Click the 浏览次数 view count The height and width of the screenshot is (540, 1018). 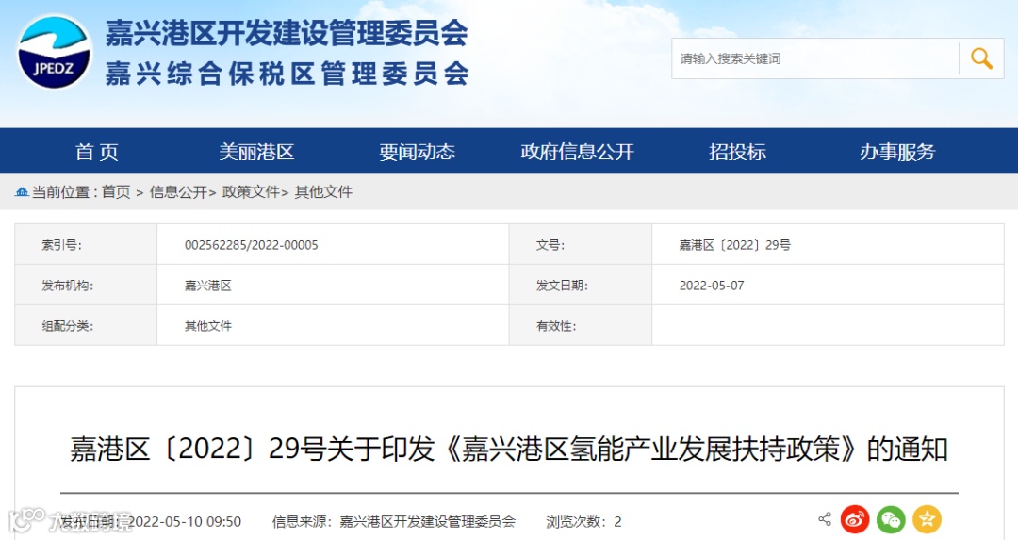(x=583, y=522)
